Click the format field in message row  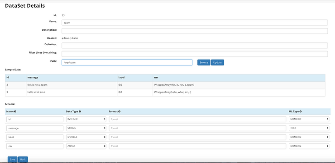[x=197, y=128]
